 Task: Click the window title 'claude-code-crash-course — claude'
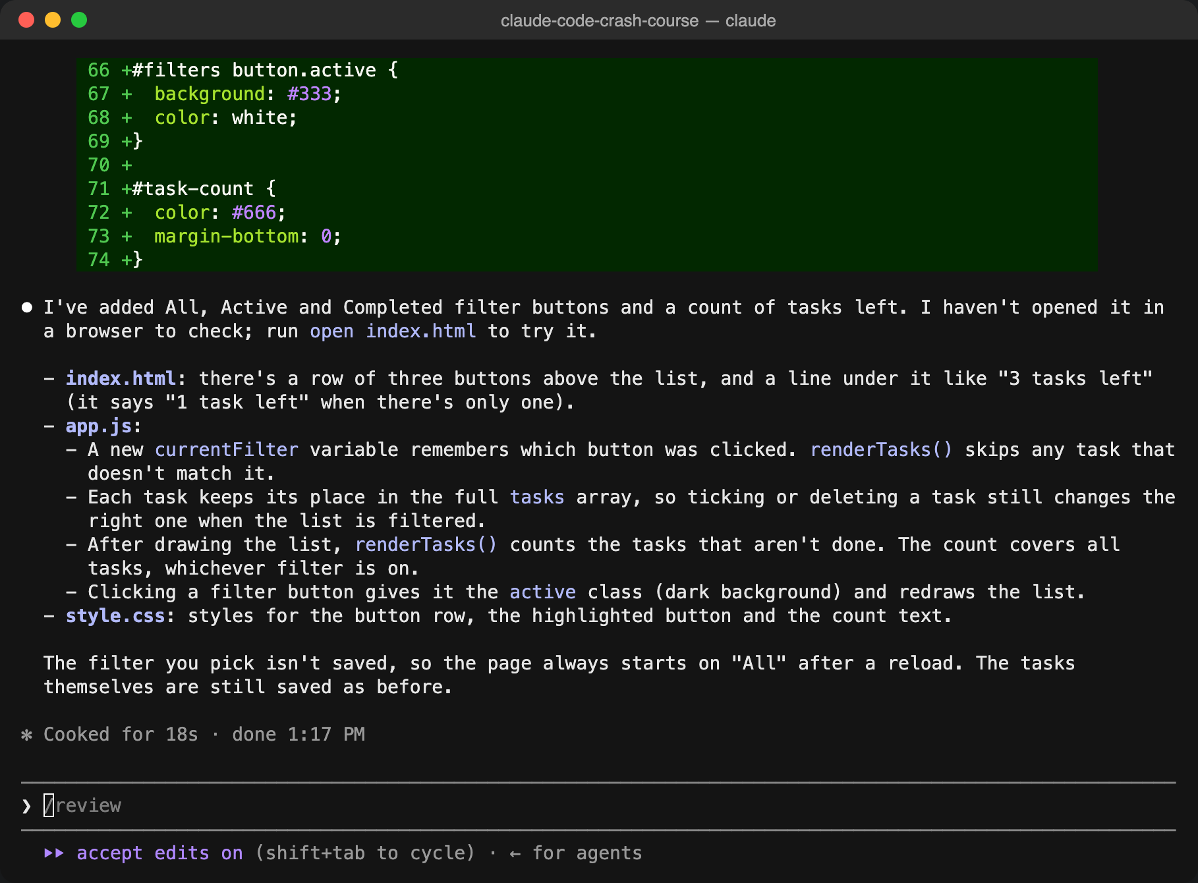coord(638,20)
